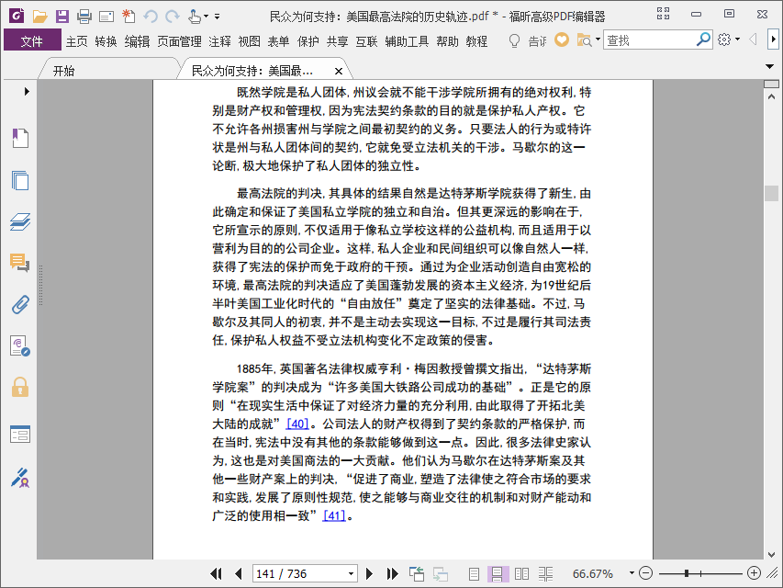
Task: Jump to the last page
Action: point(393,573)
